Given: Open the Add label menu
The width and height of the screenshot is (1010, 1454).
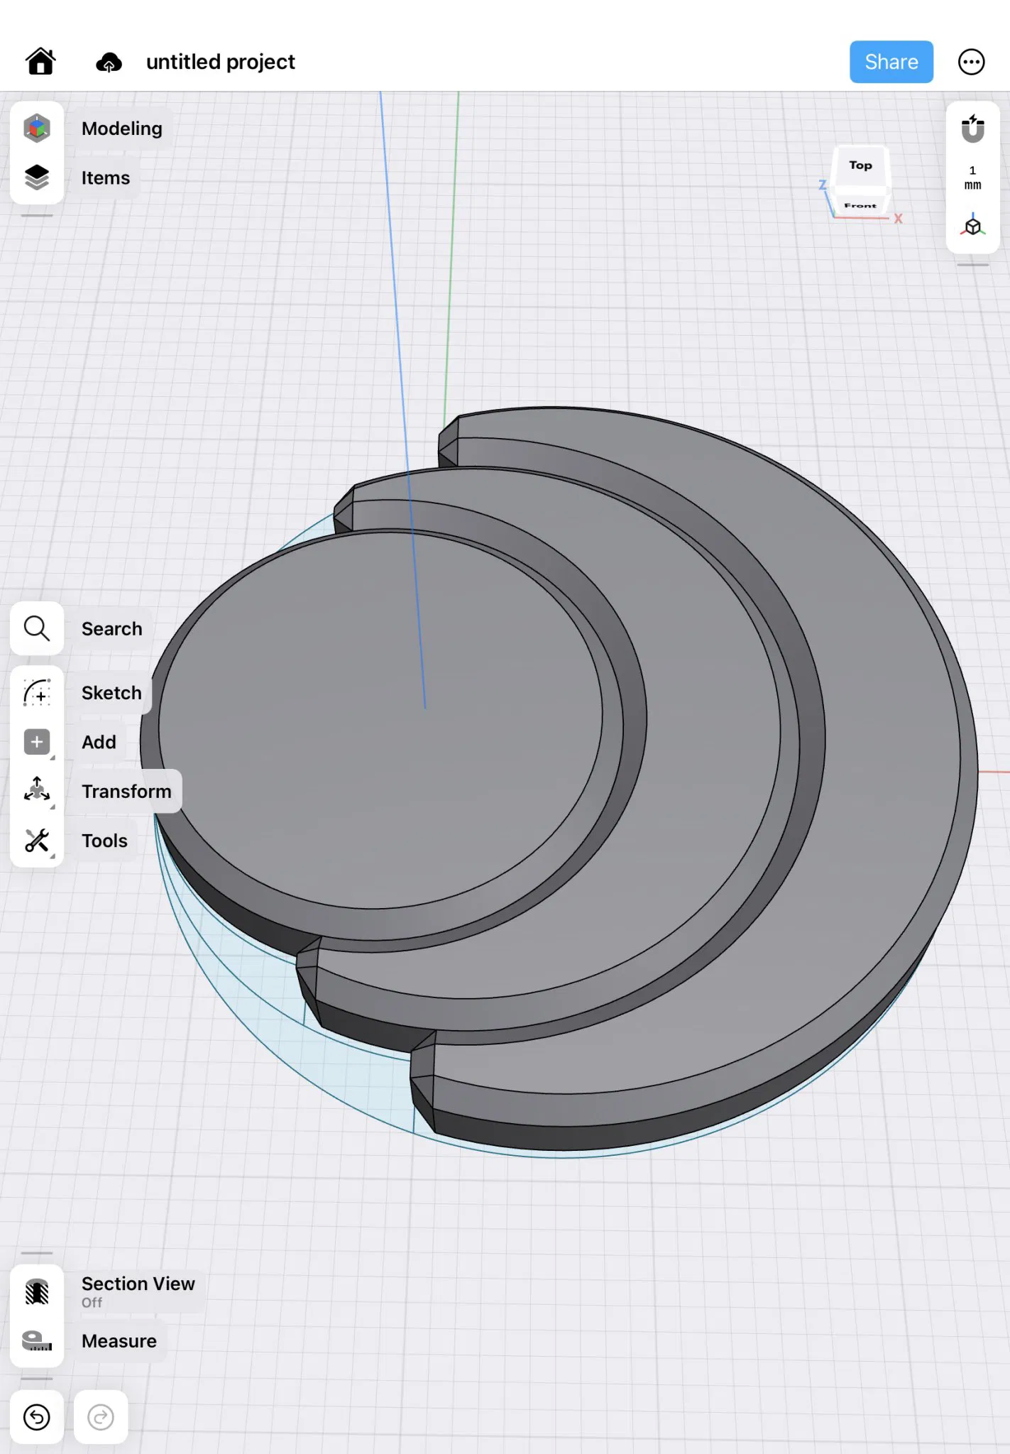Looking at the screenshot, I should click(x=99, y=742).
